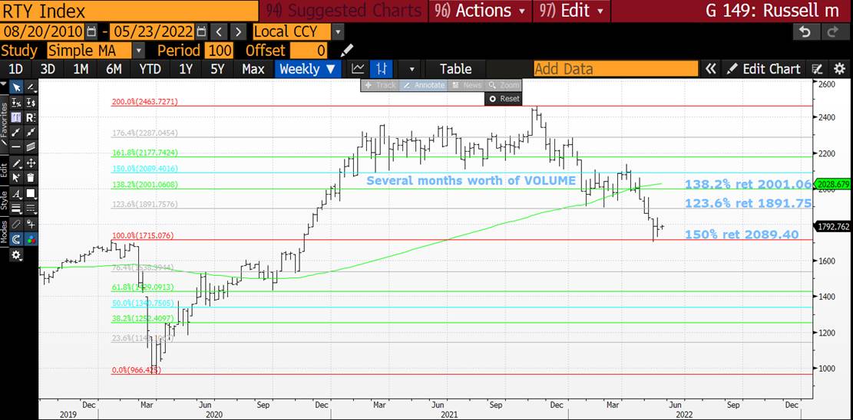853x420 pixels.
Task: Step the date range backward
Action: tap(219, 31)
